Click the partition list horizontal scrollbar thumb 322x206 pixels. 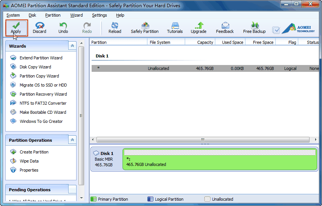pyautogui.click(x=203, y=139)
